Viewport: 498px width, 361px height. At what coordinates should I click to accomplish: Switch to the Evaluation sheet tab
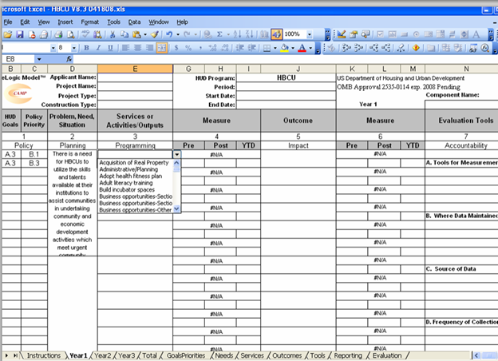click(387, 355)
